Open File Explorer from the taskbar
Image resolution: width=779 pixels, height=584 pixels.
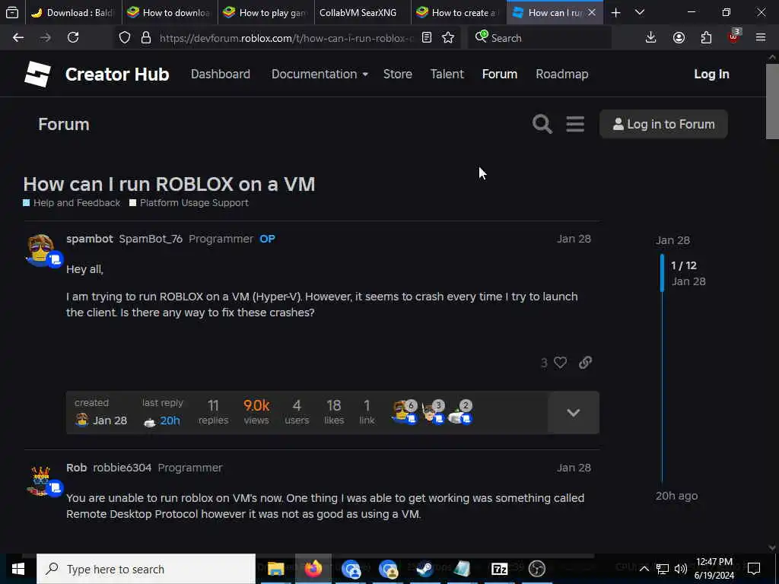click(x=275, y=569)
